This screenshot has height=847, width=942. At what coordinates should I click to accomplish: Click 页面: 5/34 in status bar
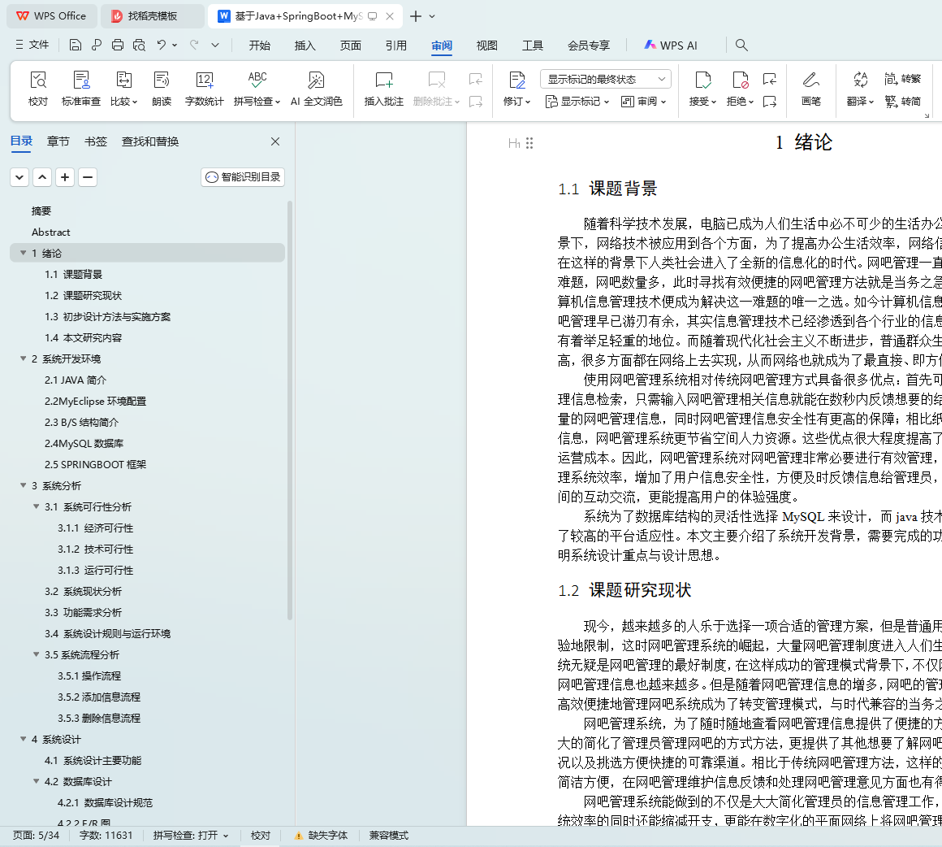36,836
